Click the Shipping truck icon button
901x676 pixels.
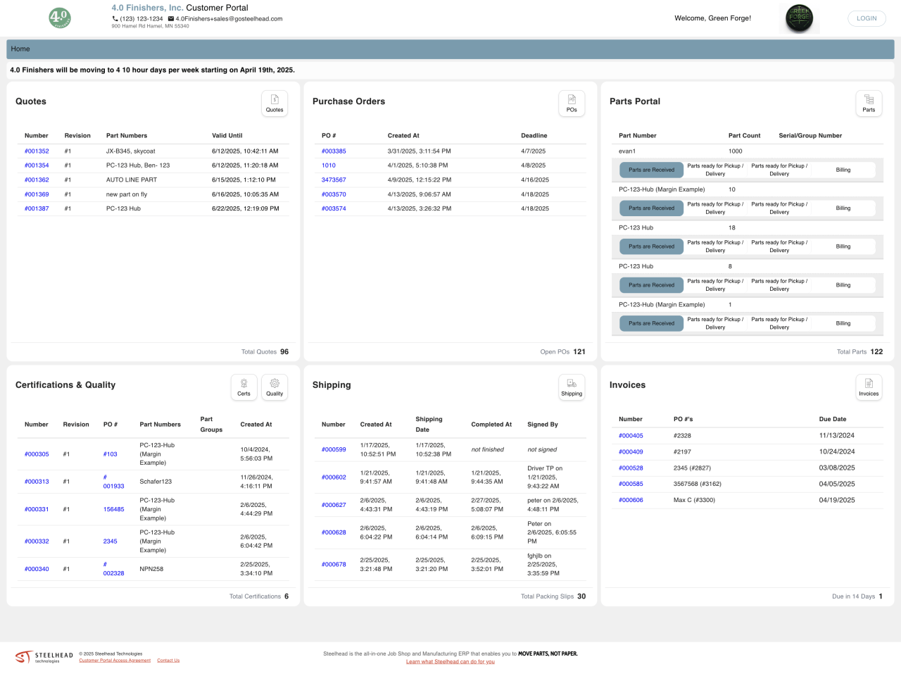(572, 387)
